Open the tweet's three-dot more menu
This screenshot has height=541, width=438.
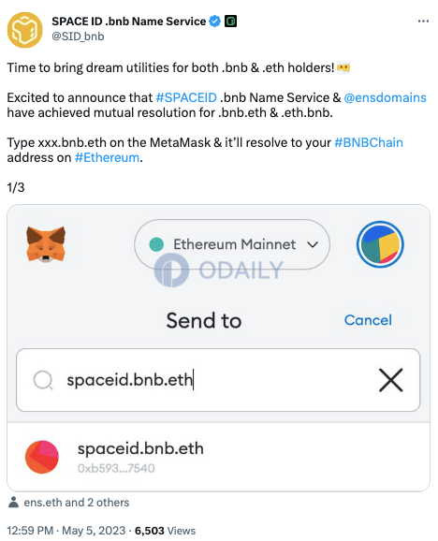(423, 22)
